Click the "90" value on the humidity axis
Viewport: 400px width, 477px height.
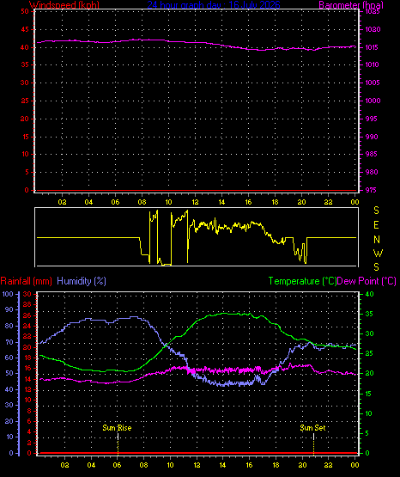(9, 309)
